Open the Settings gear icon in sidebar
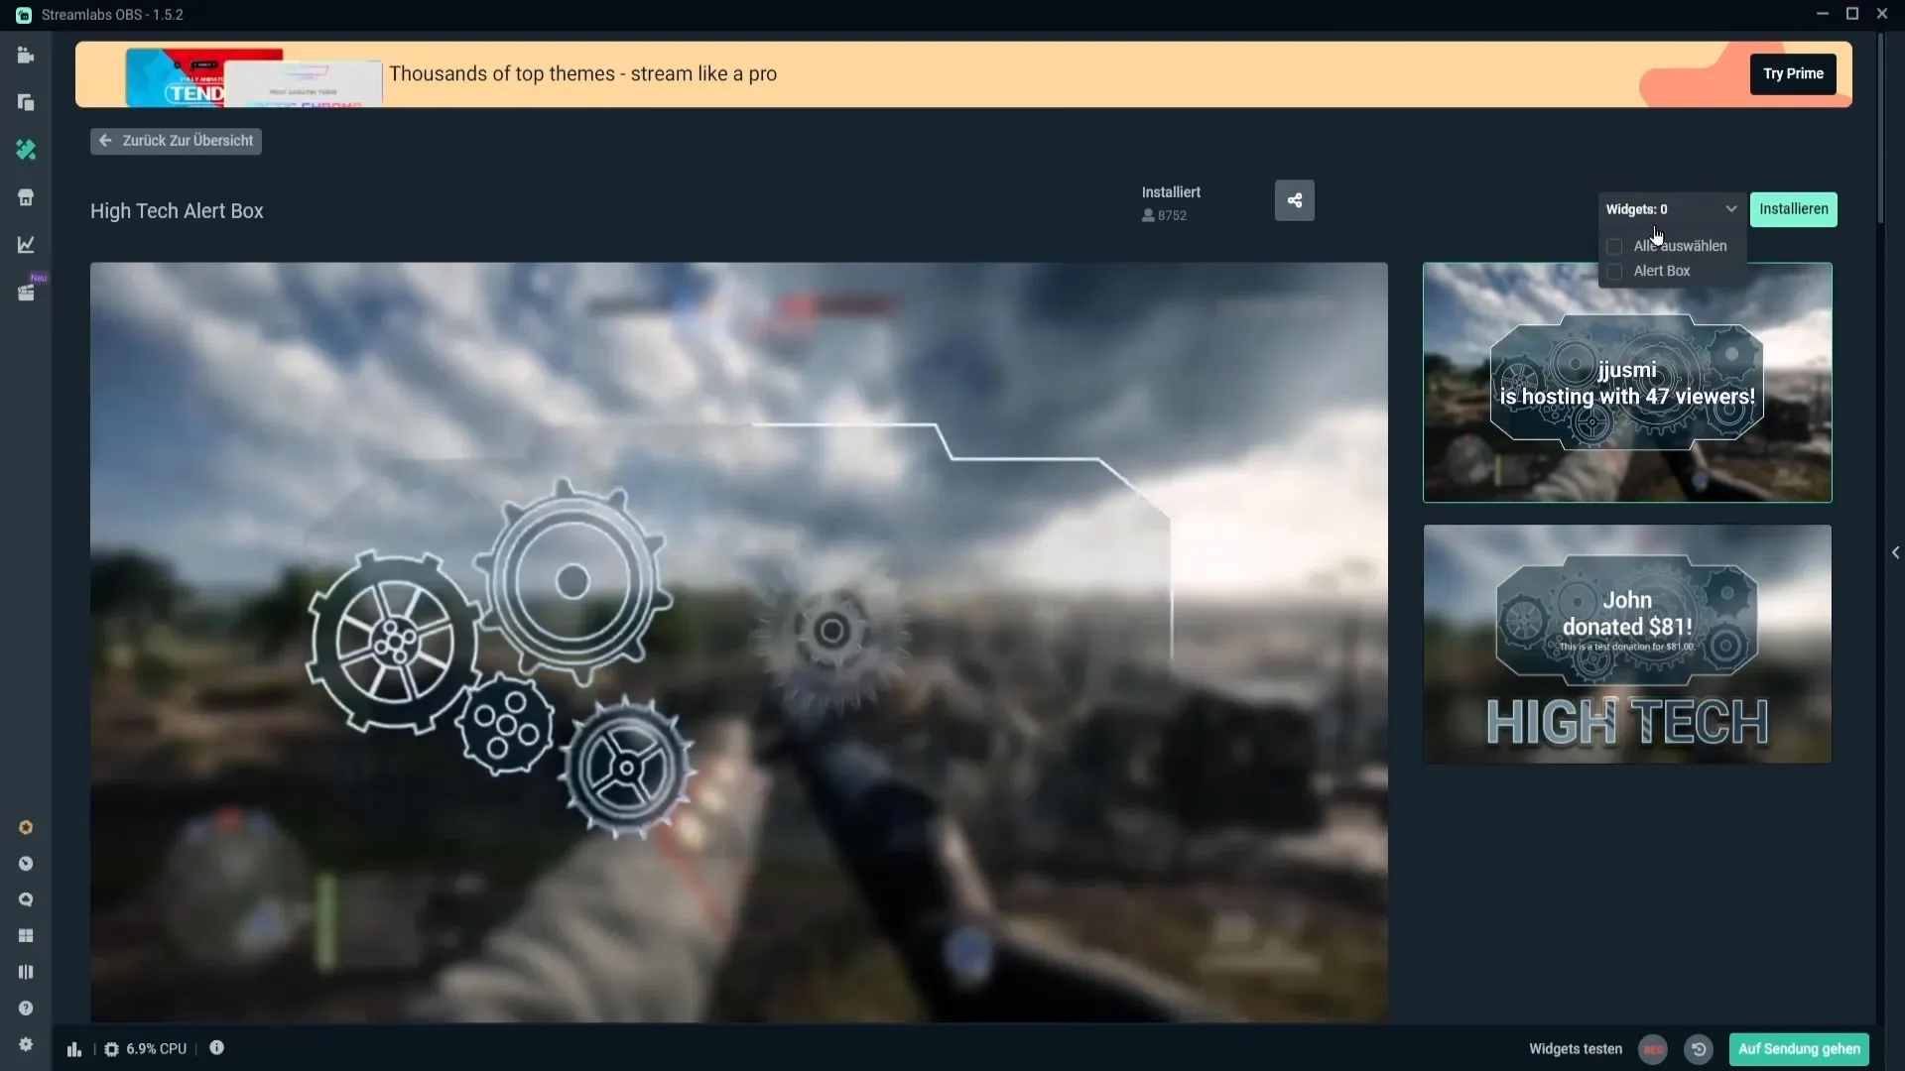1905x1071 pixels. pyautogui.click(x=26, y=1044)
